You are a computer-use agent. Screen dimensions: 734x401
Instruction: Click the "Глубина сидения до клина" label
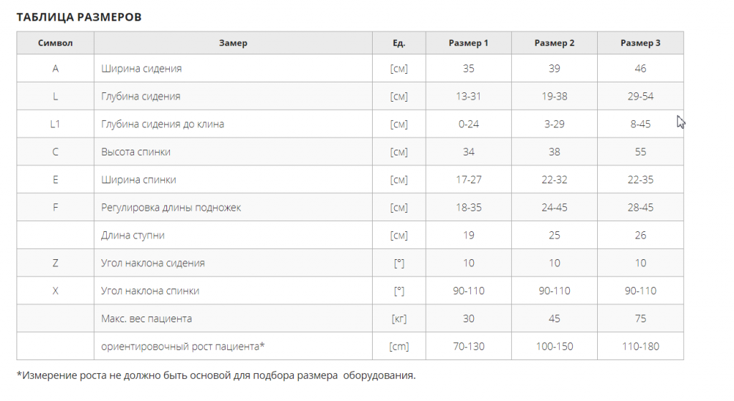click(163, 124)
